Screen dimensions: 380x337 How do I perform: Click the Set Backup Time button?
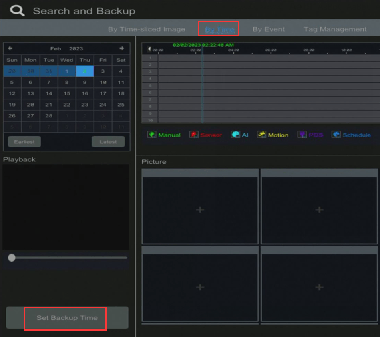point(67,318)
